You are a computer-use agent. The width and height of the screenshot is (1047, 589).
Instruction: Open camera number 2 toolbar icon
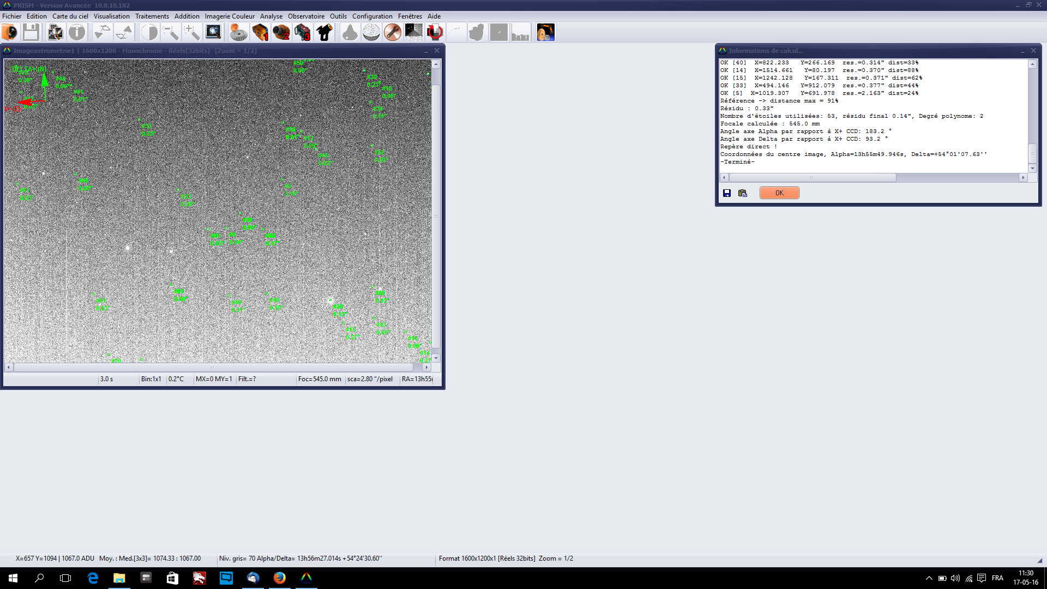pos(281,32)
